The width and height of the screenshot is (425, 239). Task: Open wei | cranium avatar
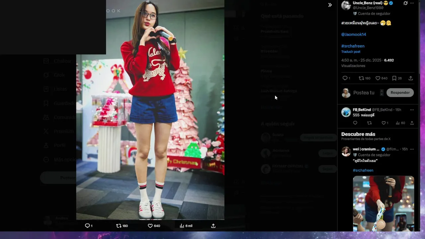pos(346,151)
